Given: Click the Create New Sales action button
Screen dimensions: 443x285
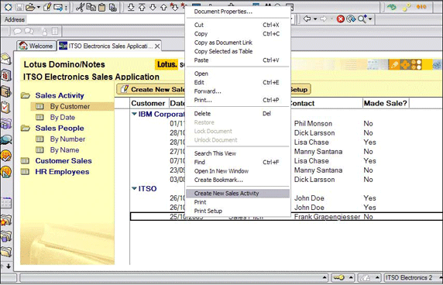Looking at the screenshot, I should (x=151, y=90).
